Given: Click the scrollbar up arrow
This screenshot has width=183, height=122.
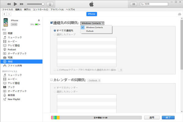Looking at the screenshot, I should click(181, 18).
